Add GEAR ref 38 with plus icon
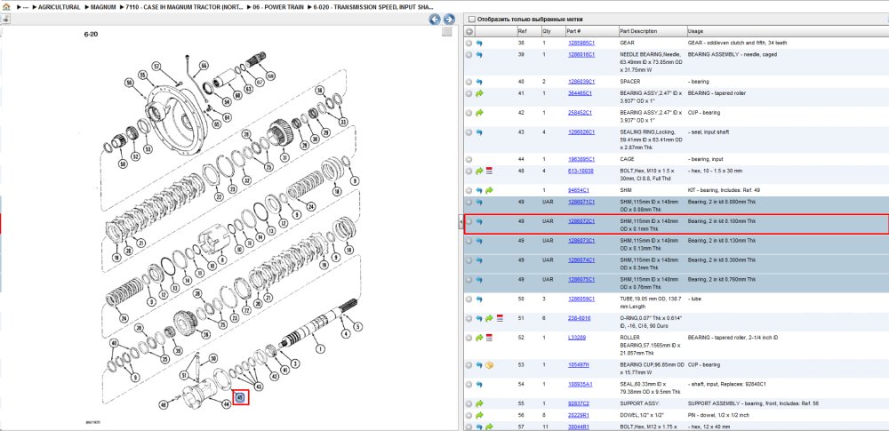 tap(469, 43)
